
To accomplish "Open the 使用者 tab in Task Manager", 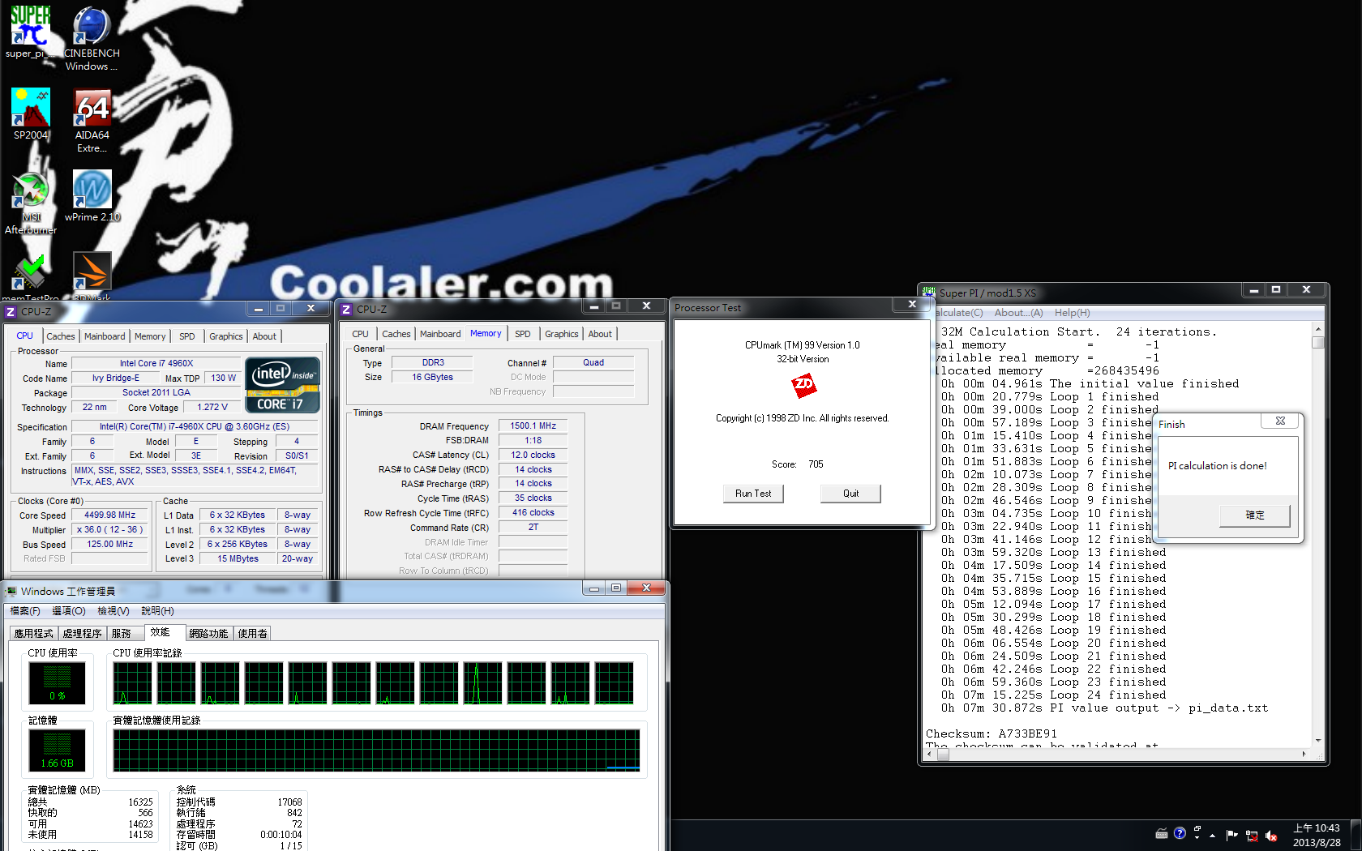I will [252, 634].
